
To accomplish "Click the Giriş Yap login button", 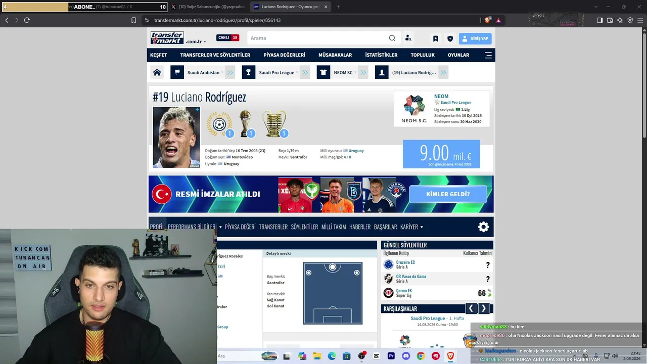I will click(x=475, y=38).
